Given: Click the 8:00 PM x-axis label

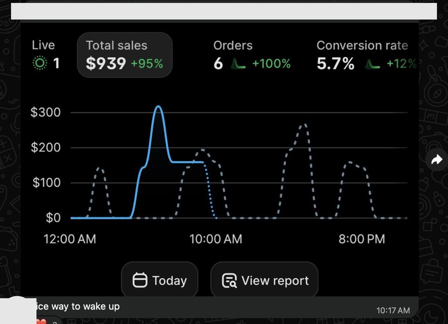Looking at the screenshot, I should click(x=362, y=239).
